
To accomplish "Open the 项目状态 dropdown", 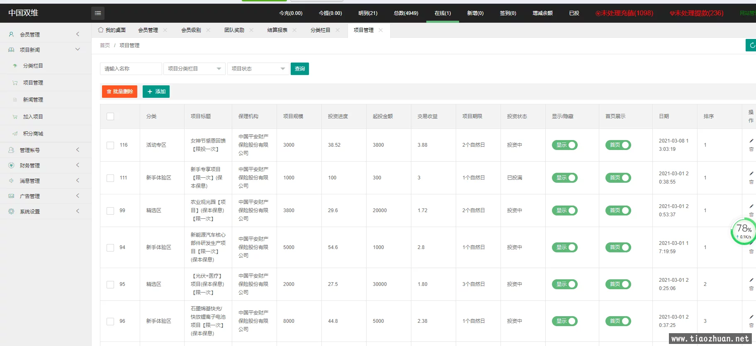I will pos(258,69).
